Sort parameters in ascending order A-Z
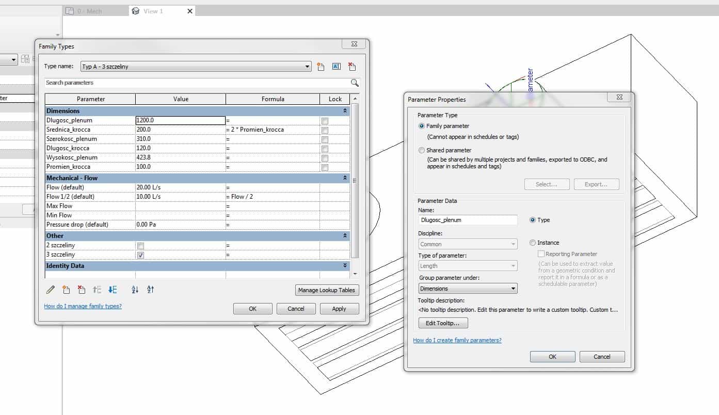 tap(135, 290)
